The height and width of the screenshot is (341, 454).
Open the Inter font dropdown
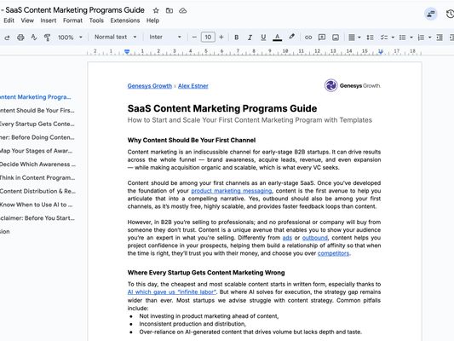[x=165, y=38]
